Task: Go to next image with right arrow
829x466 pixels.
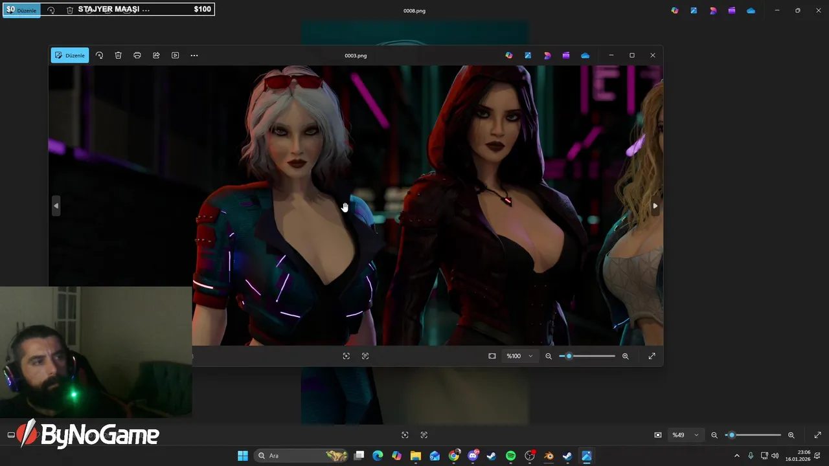Action: (x=655, y=206)
